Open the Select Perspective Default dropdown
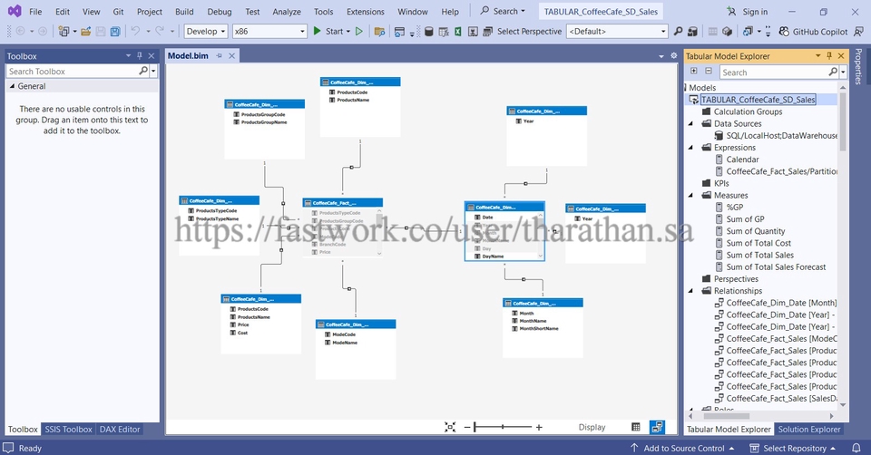The height and width of the screenshot is (455, 871). (616, 31)
